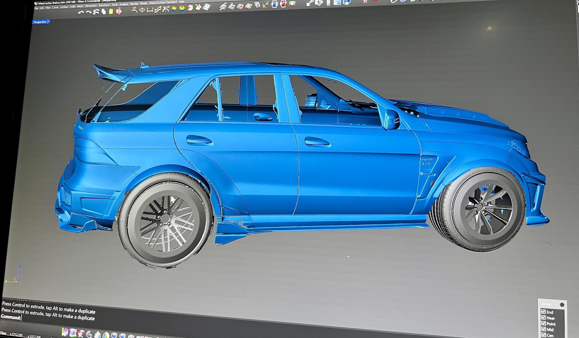Click the rainbow curvature analysis sphere icon
The image size is (579, 338).
click(x=182, y=8)
